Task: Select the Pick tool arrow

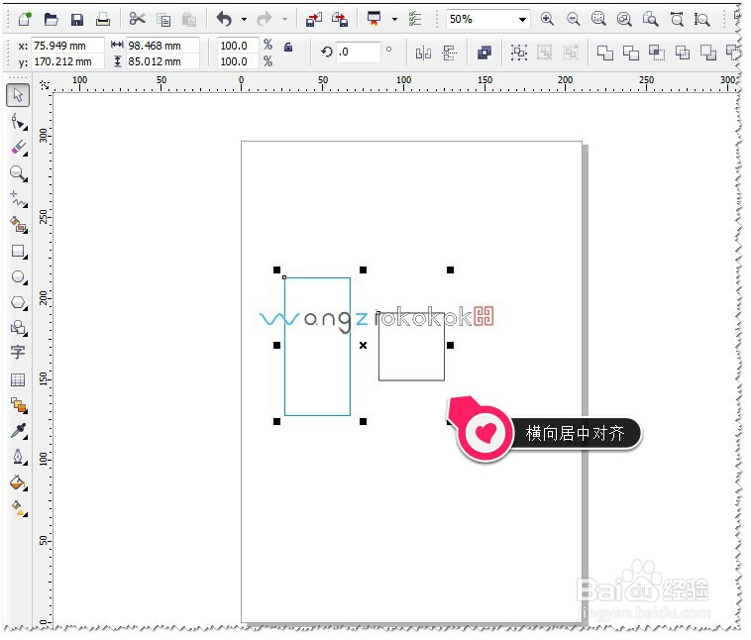Action: coord(18,95)
